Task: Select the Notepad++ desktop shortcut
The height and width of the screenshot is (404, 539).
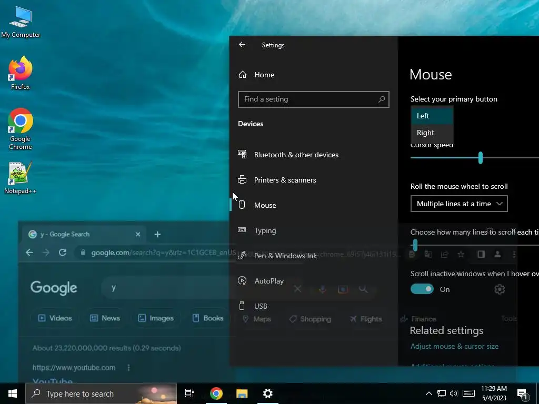Action: pyautogui.click(x=21, y=178)
